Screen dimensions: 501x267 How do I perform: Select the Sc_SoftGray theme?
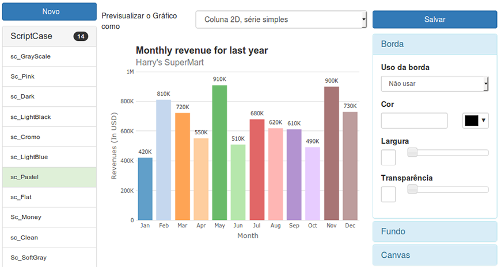point(50,257)
